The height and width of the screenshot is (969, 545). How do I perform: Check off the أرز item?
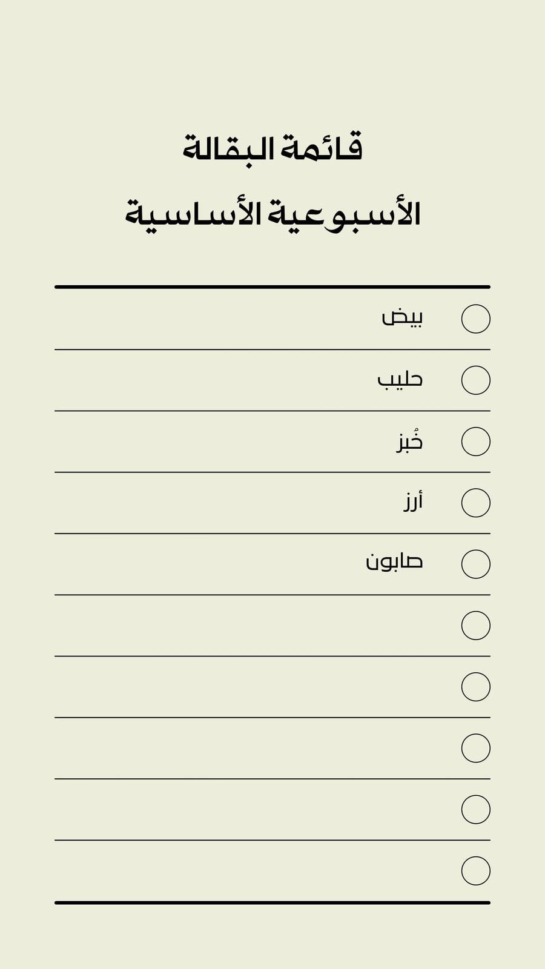[475, 503]
